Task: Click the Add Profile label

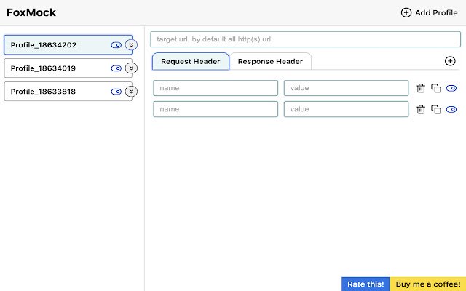Action: click(x=436, y=13)
